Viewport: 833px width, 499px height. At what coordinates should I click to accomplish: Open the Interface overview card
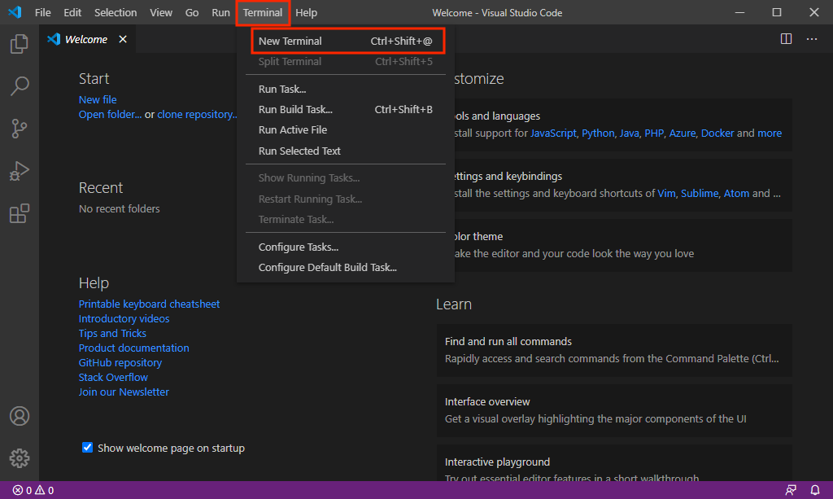[x=614, y=411]
